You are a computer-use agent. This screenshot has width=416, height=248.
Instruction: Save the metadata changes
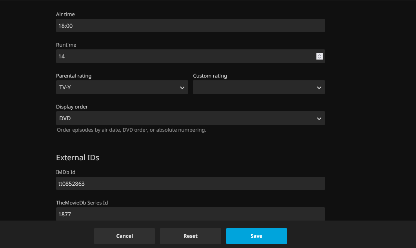(x=256, y=236)
